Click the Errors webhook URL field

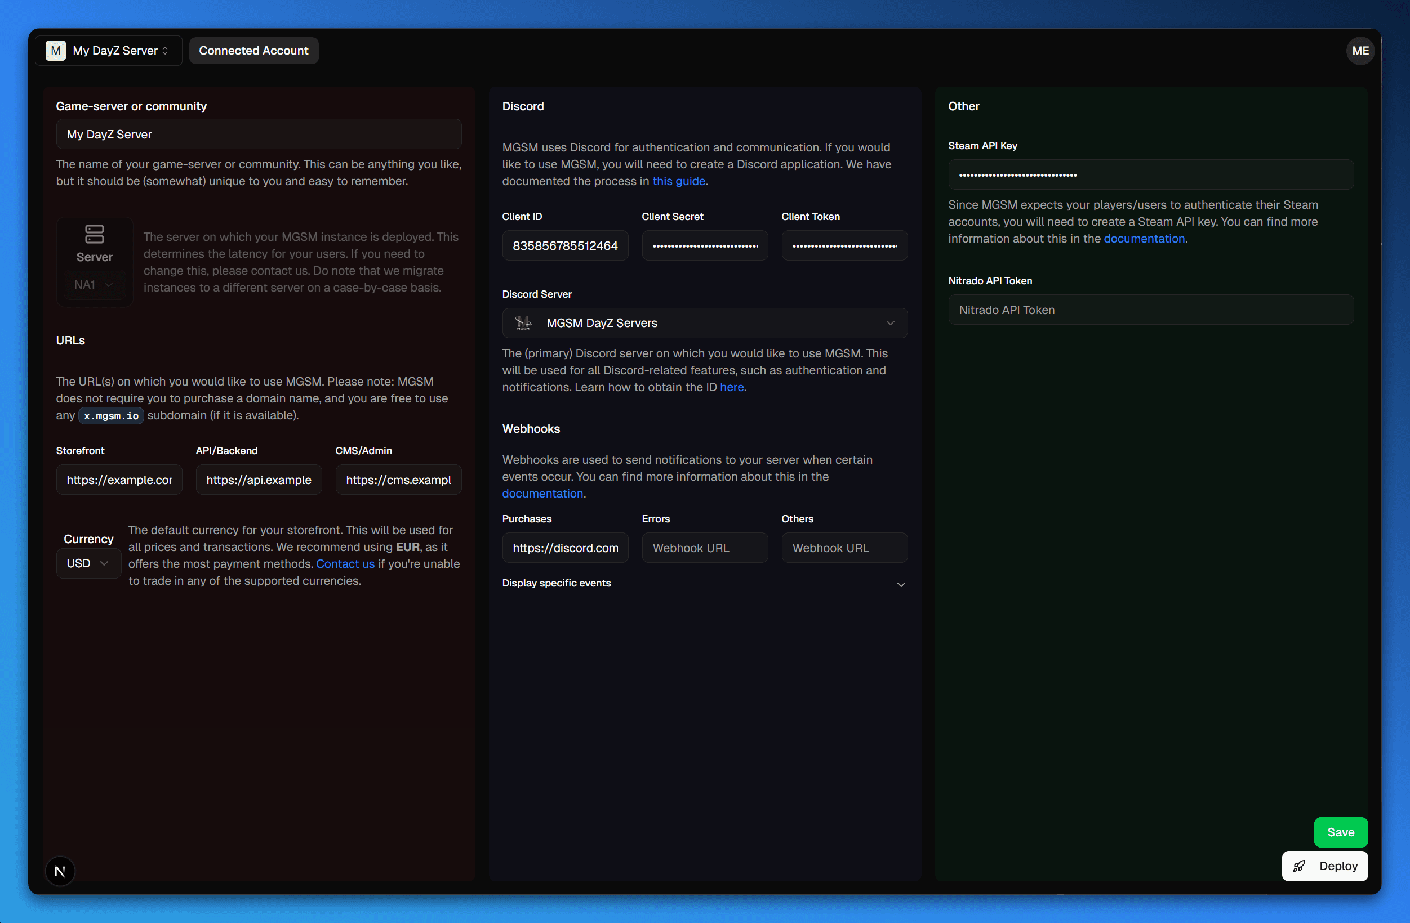[x=705, y=548]
